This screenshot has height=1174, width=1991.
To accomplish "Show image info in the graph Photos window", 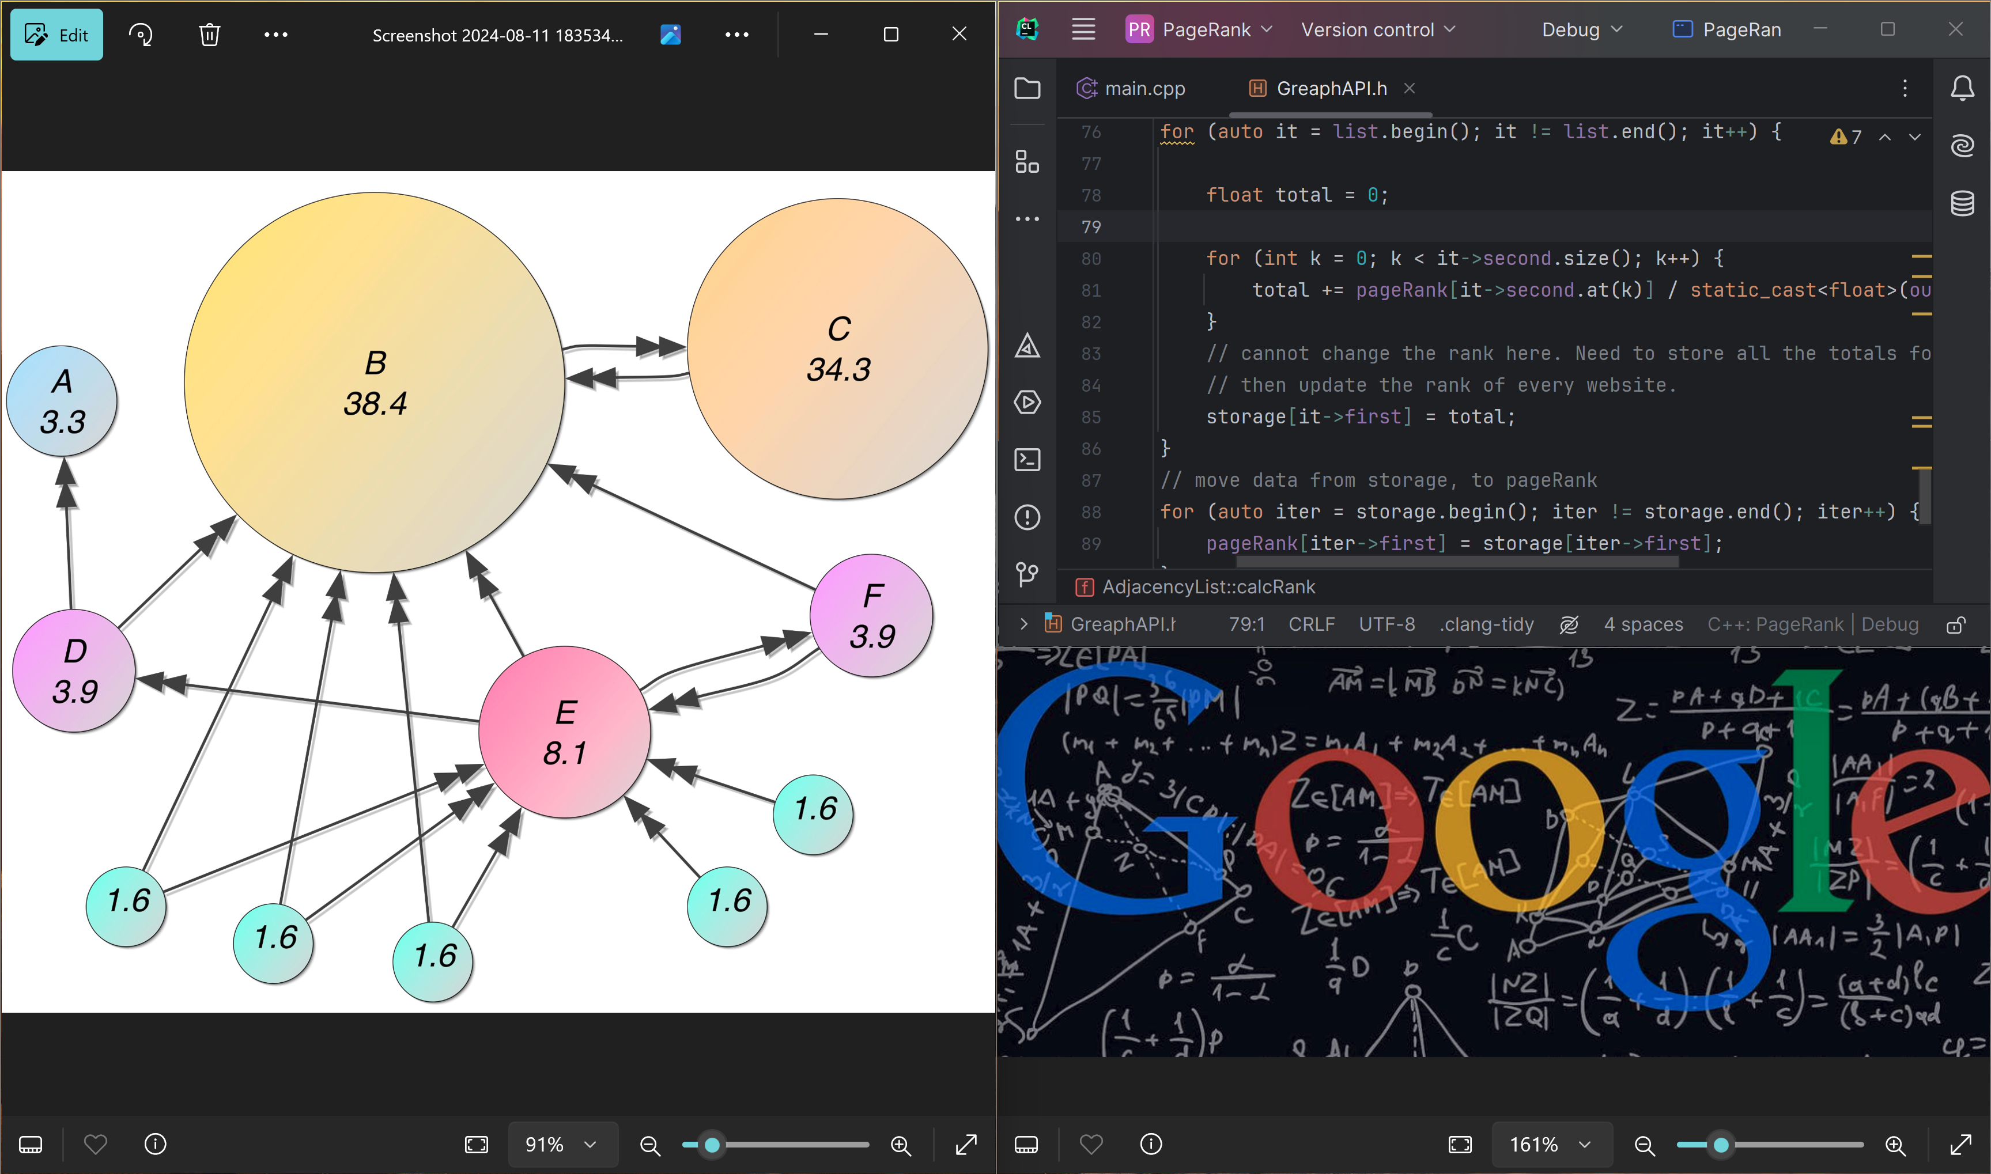I will 155,1144.
